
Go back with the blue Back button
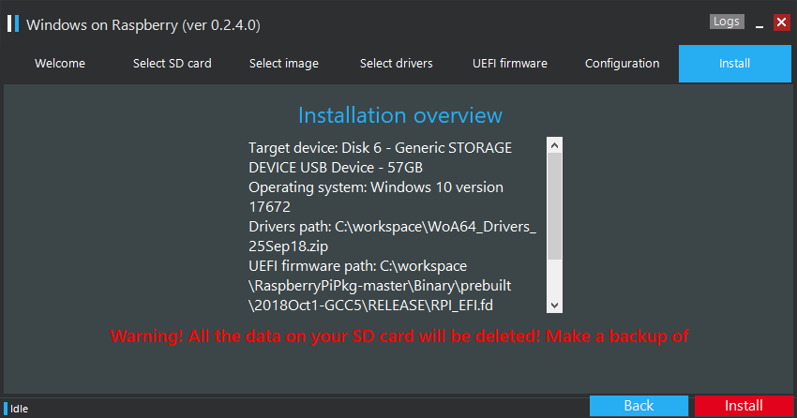pyautogui.click(x=639, y=406)
